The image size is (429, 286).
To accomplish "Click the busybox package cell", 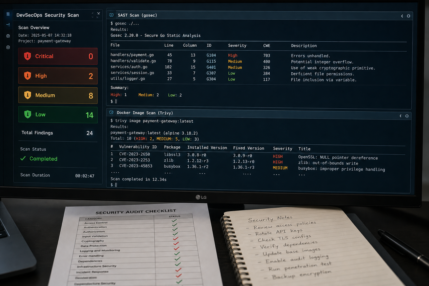I will point(172,166).
